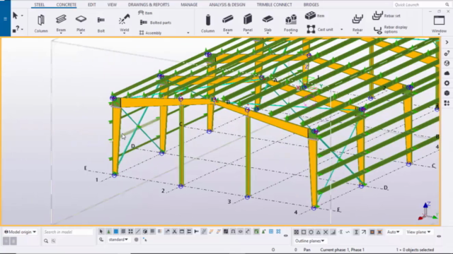
Task: Select the Footing tool
Action: [291, 23]
